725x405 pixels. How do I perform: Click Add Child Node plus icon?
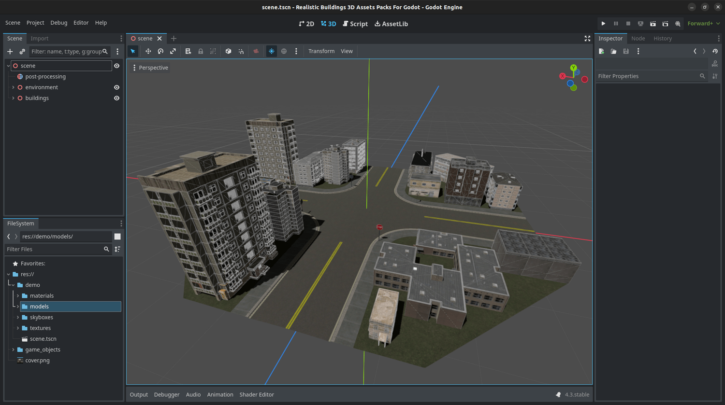(10, 51)
